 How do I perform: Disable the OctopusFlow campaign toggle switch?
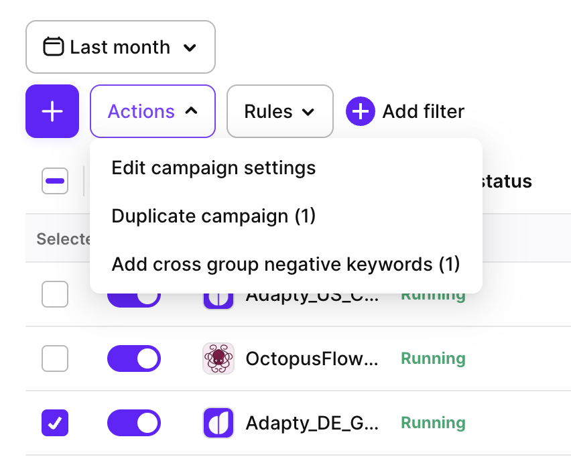pyautogui.click(x=134, y=358)
